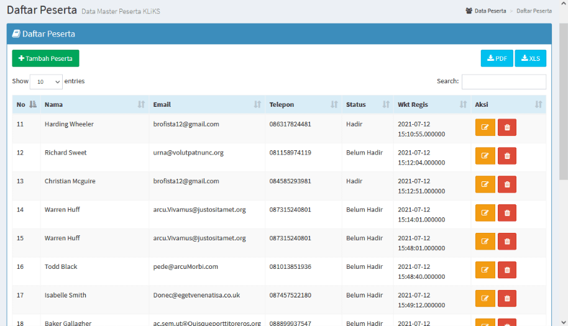568x326 pixels.
Task: Click trash icon in row number 14
Action: [x=506, y=213]
